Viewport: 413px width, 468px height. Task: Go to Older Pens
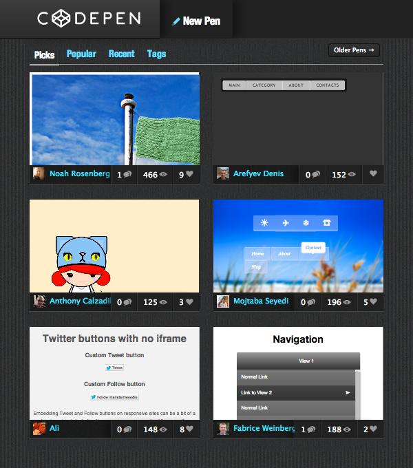pos(354,50)
